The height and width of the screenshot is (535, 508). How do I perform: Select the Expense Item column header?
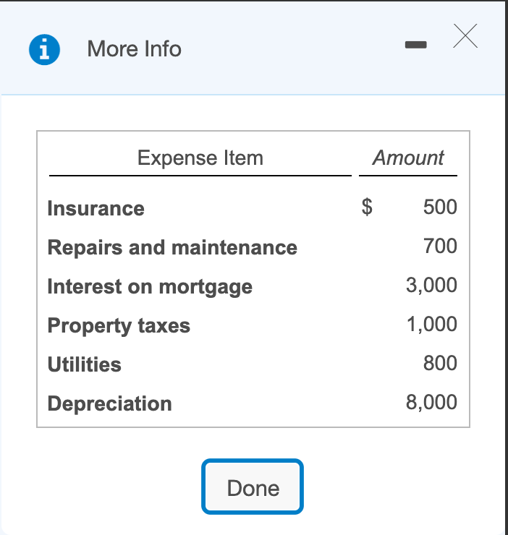point(200,158)
